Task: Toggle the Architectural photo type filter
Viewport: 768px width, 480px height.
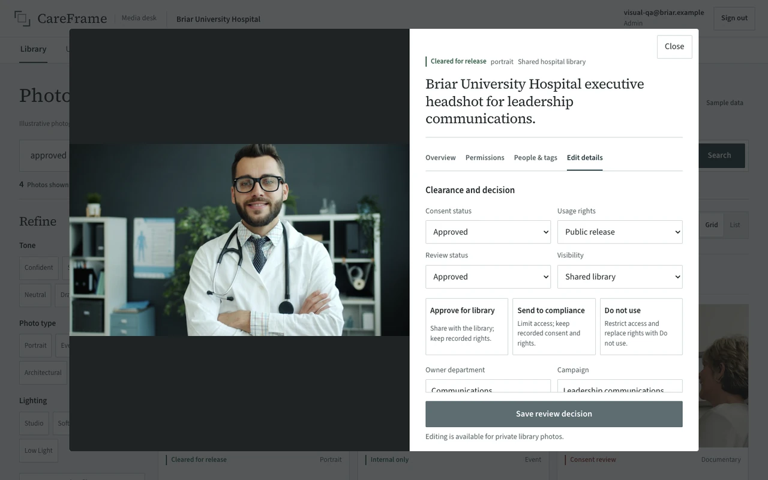Action: 43,373
